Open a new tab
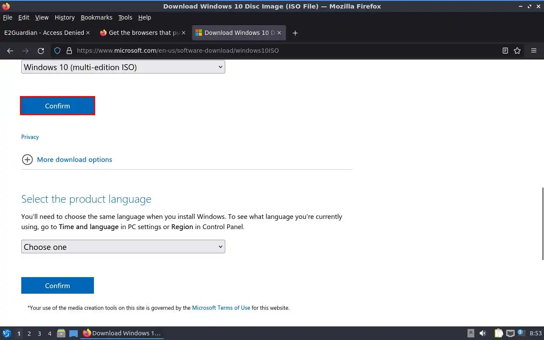The width and height of the screenshot is (544, 340). [x=295, y=33]
